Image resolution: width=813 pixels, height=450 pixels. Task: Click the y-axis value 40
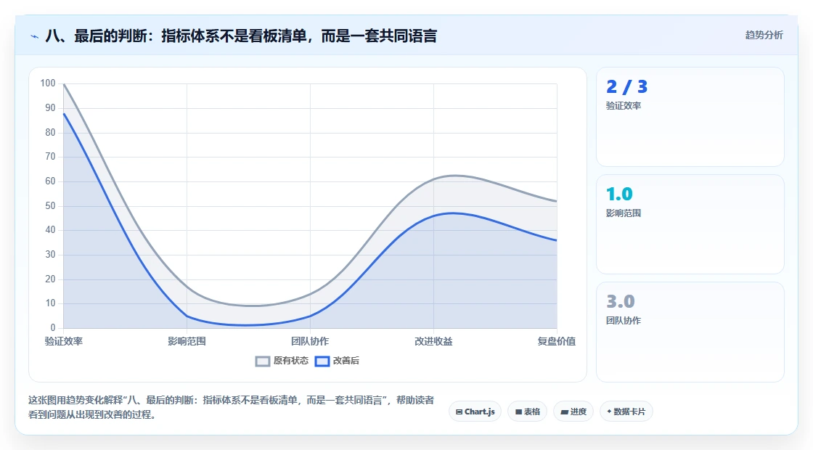coord(50,230)
